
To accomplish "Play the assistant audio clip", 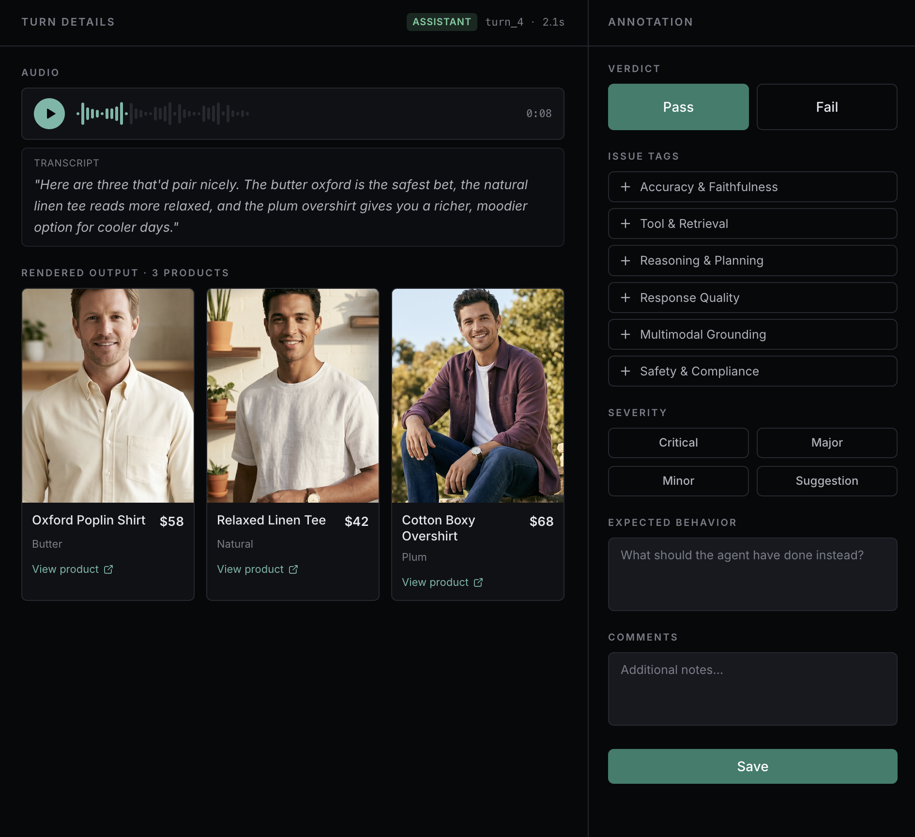I will (49, 114).
